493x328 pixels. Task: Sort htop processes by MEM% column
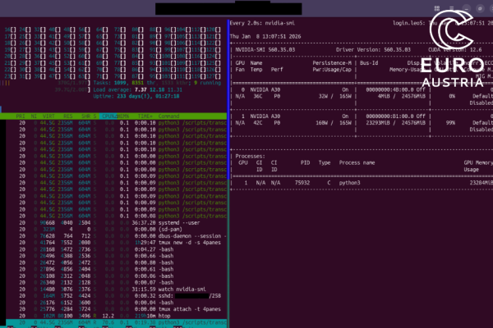point(123,116)
